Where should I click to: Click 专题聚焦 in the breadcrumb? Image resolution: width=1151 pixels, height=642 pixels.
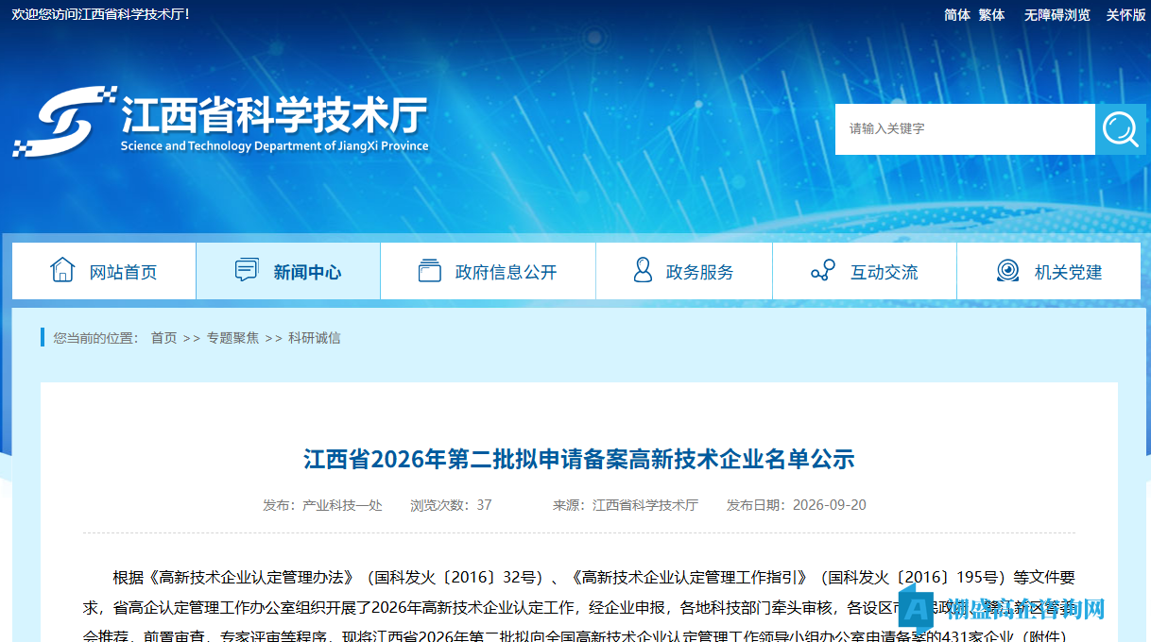232,338
